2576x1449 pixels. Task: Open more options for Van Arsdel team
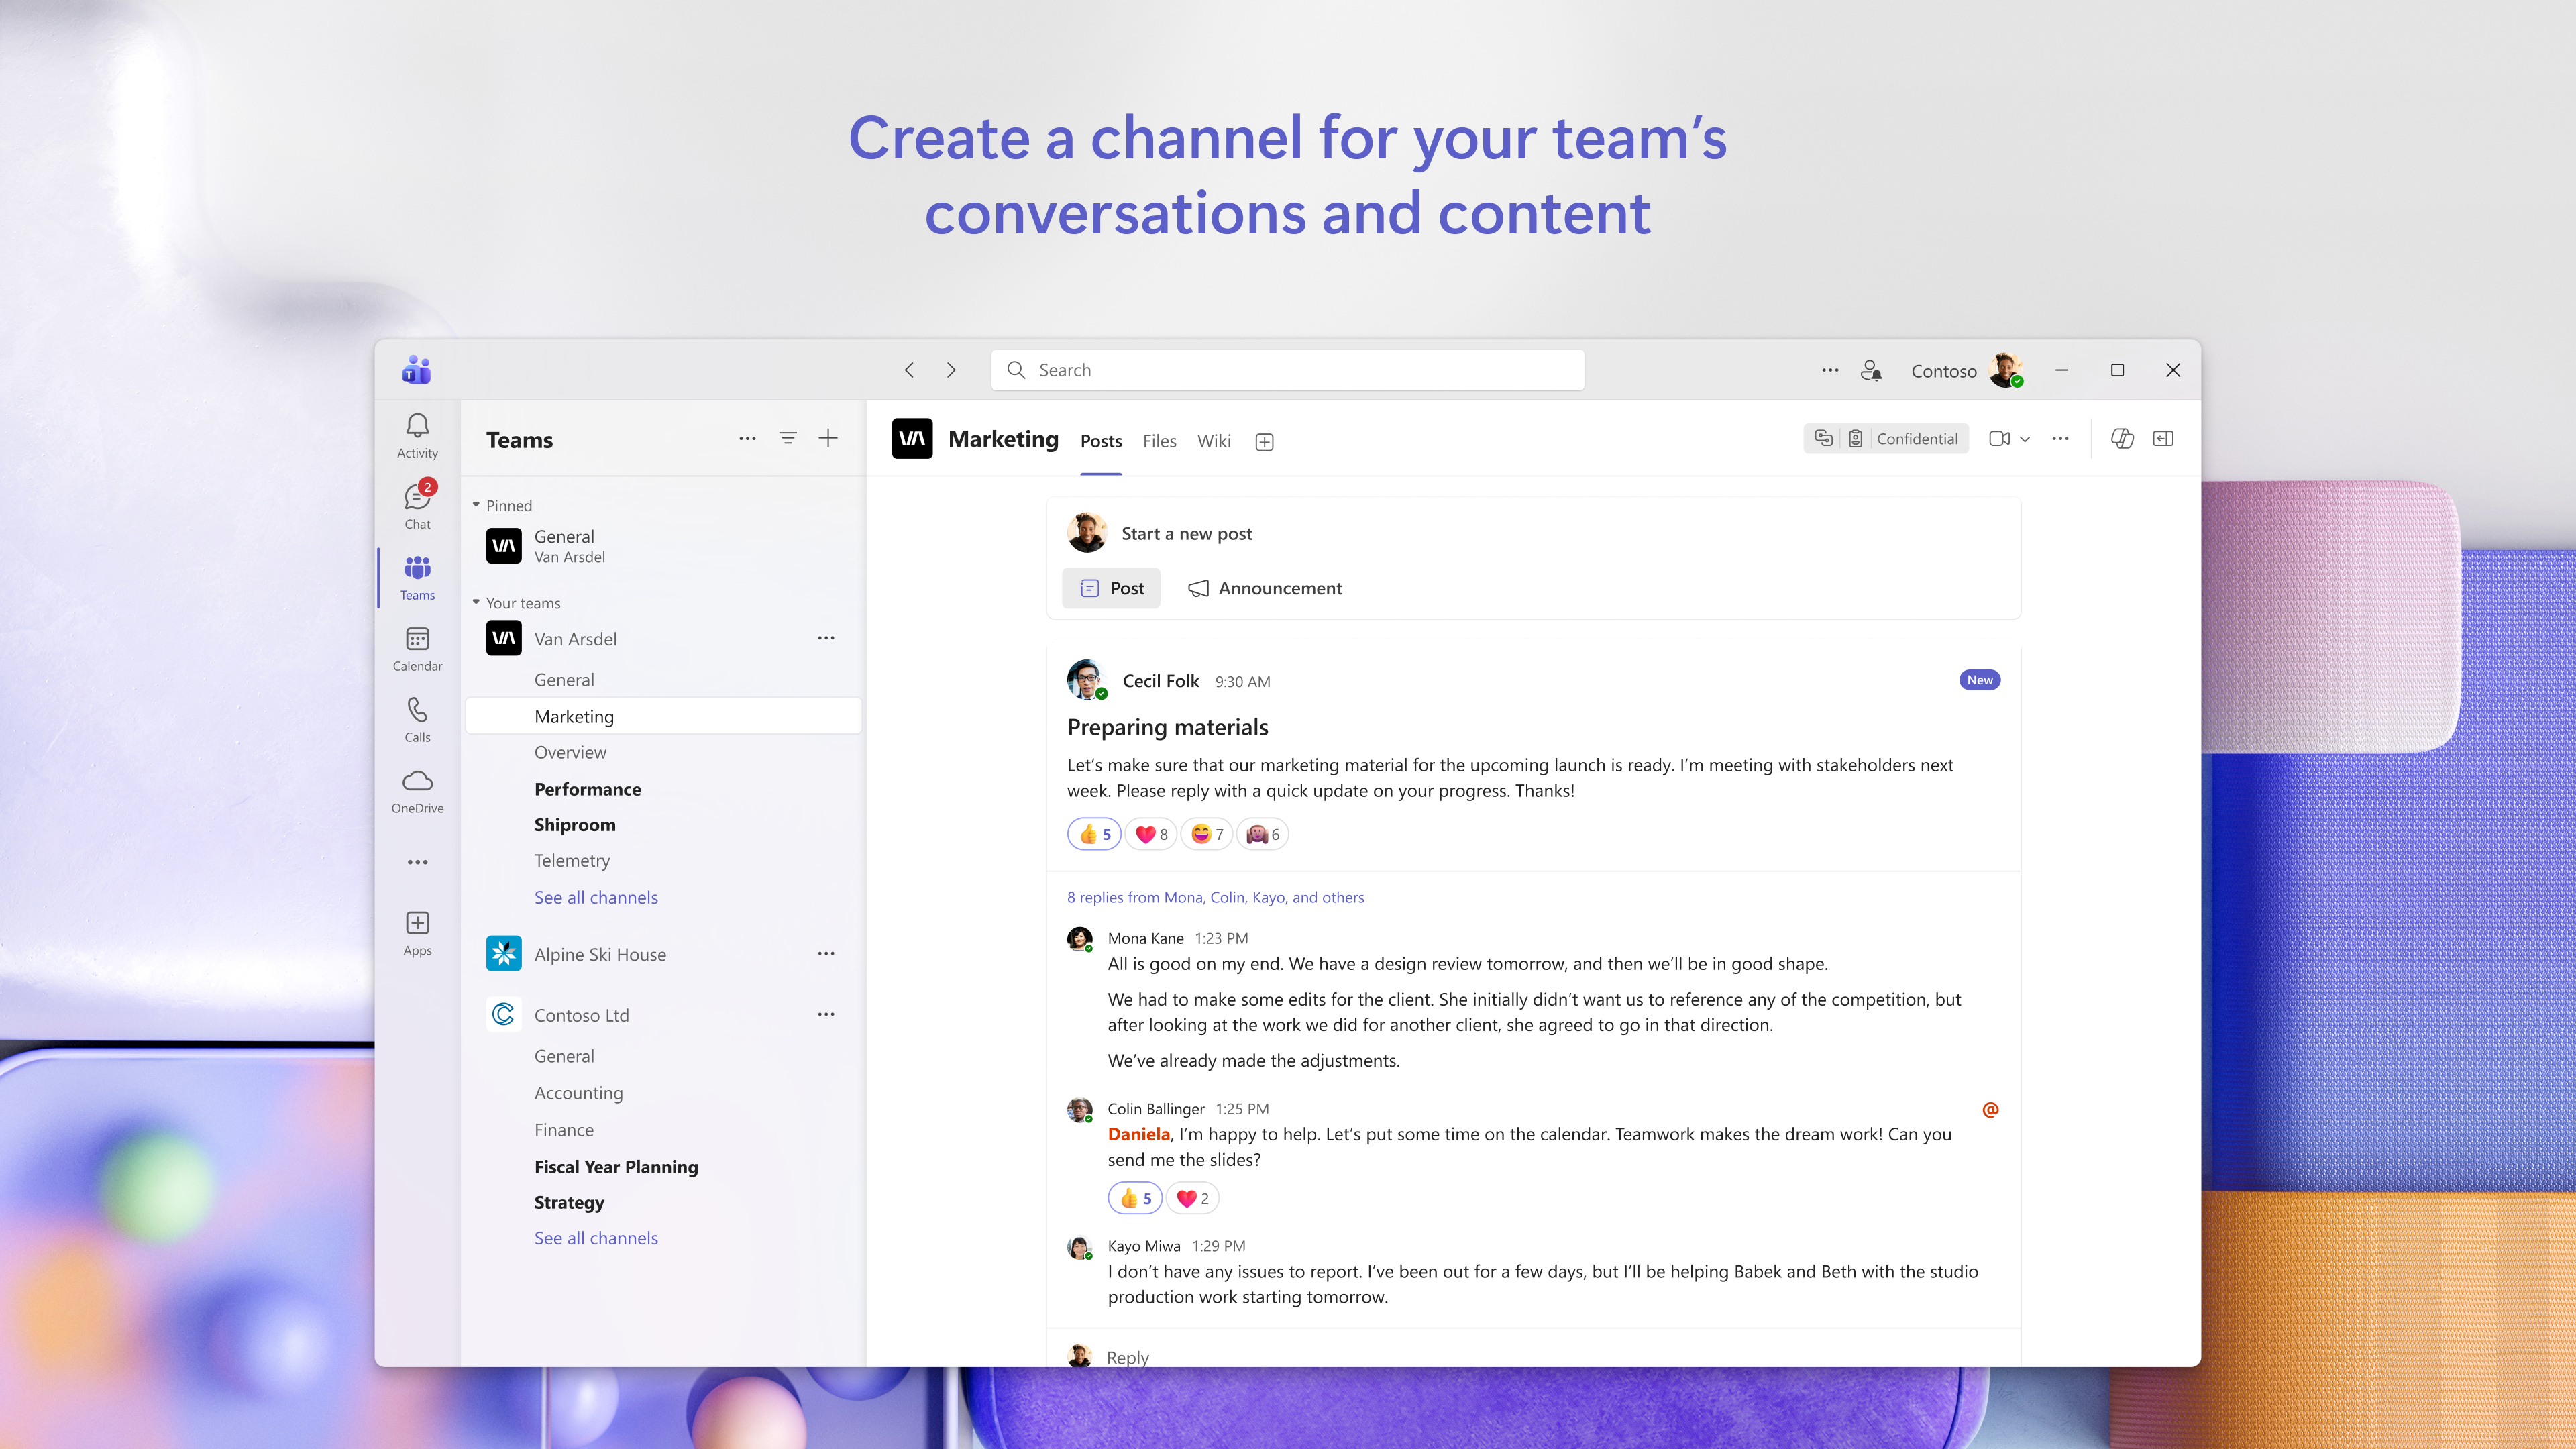pyautogui.click(x=826, y=638)
